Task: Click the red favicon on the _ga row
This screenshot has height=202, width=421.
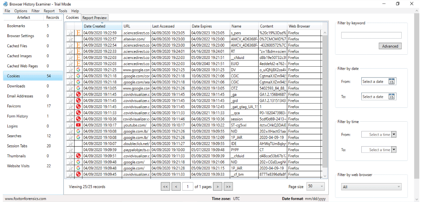Action: click(78, 94)
